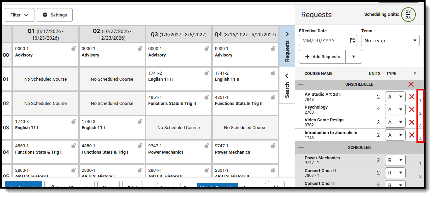The width and height of the screenshot is (434, 197).
Task: Click Advisory course name in Q1 period 00
Action: [24, 55]
